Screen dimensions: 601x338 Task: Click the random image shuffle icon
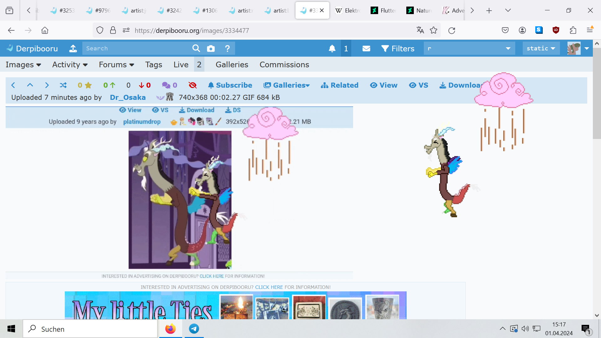tap(63, 85)
